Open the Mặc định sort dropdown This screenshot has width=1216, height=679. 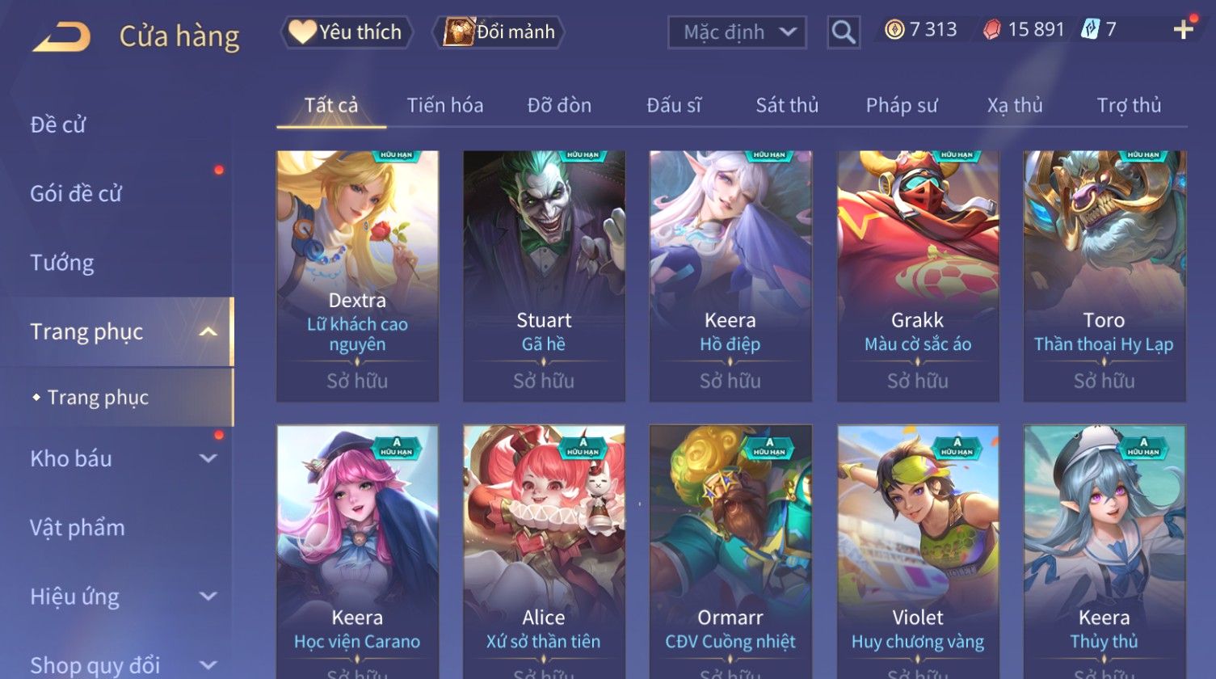click(x=737, y=32)
